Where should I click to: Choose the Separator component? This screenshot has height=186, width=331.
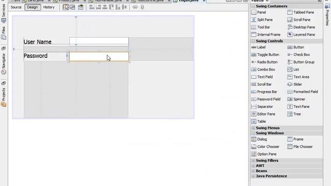[x=262, y=106]
